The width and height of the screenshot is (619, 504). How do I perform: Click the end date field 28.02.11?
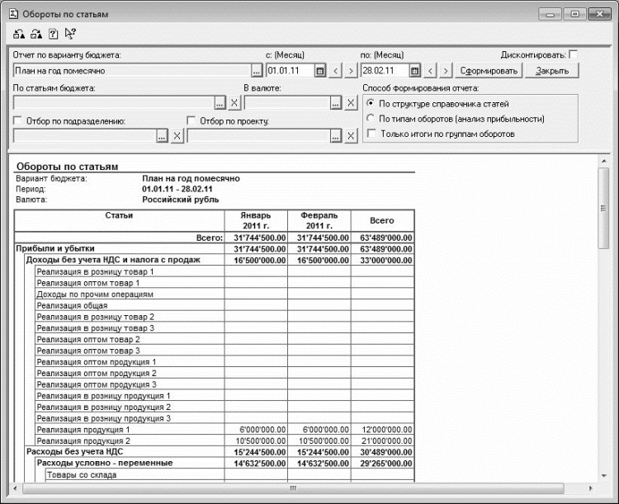385,71
